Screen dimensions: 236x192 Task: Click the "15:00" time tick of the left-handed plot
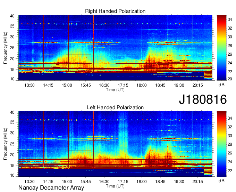67,182
